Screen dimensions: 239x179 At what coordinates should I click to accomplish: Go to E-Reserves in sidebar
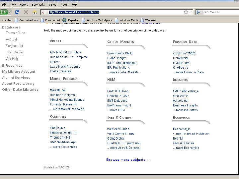pyautogui.click(x=12, y=66)
